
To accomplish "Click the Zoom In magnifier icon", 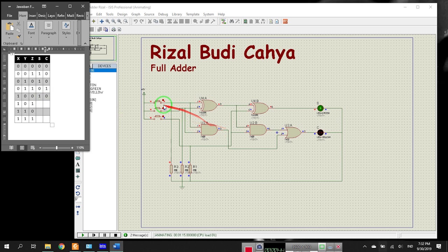I will [x=107, y=21].
